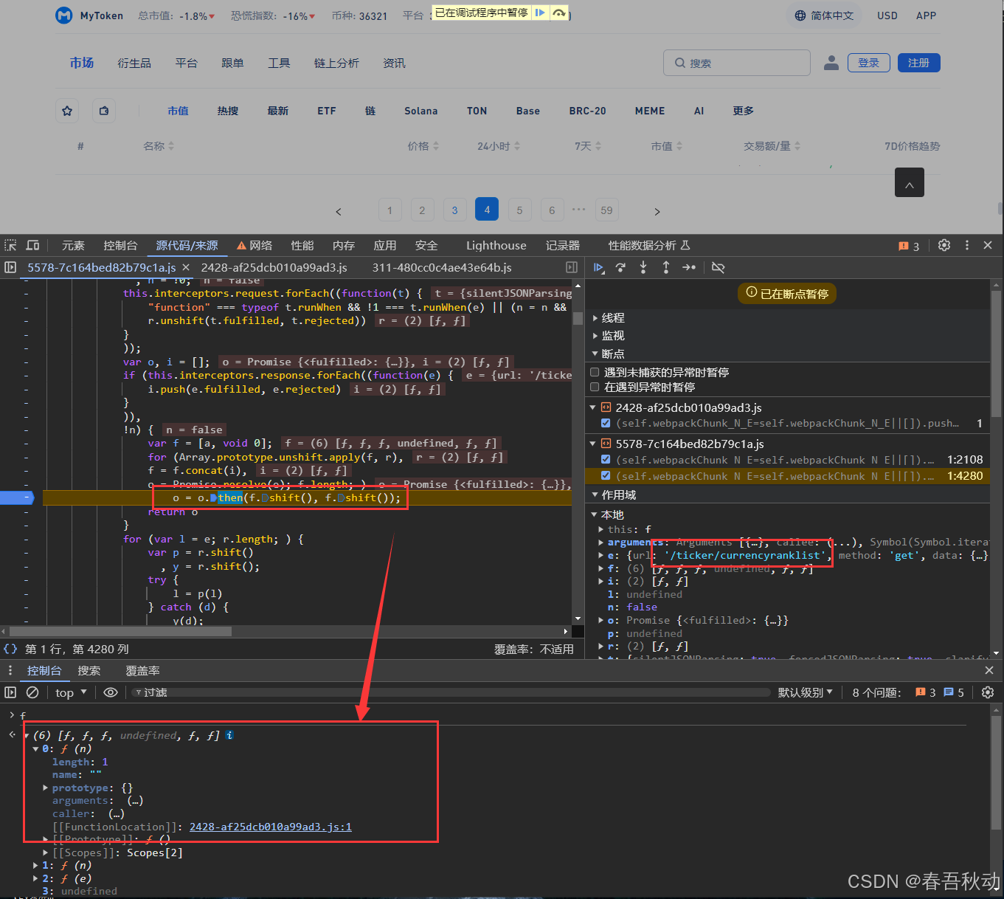Select the Solana category tab
Screen dimensions: 1004x899
[x=420, y=111]
